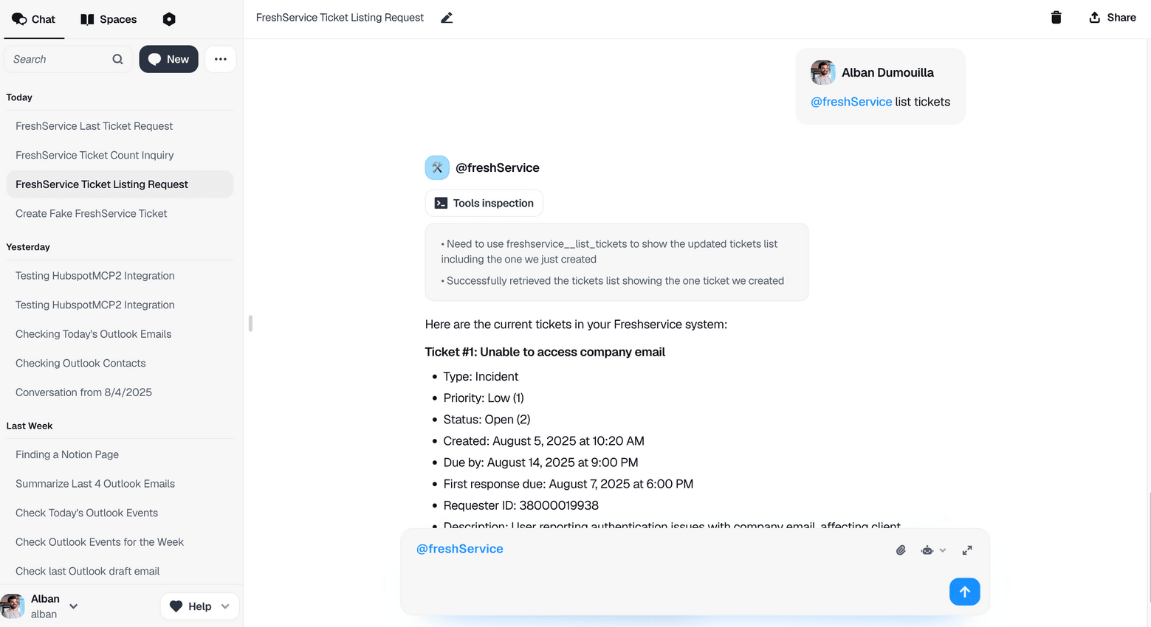Open Check Outlook Events for the Week
The height and width of the screenshot is (627, 1151).
pyautogui.click(x=120, y=542)
